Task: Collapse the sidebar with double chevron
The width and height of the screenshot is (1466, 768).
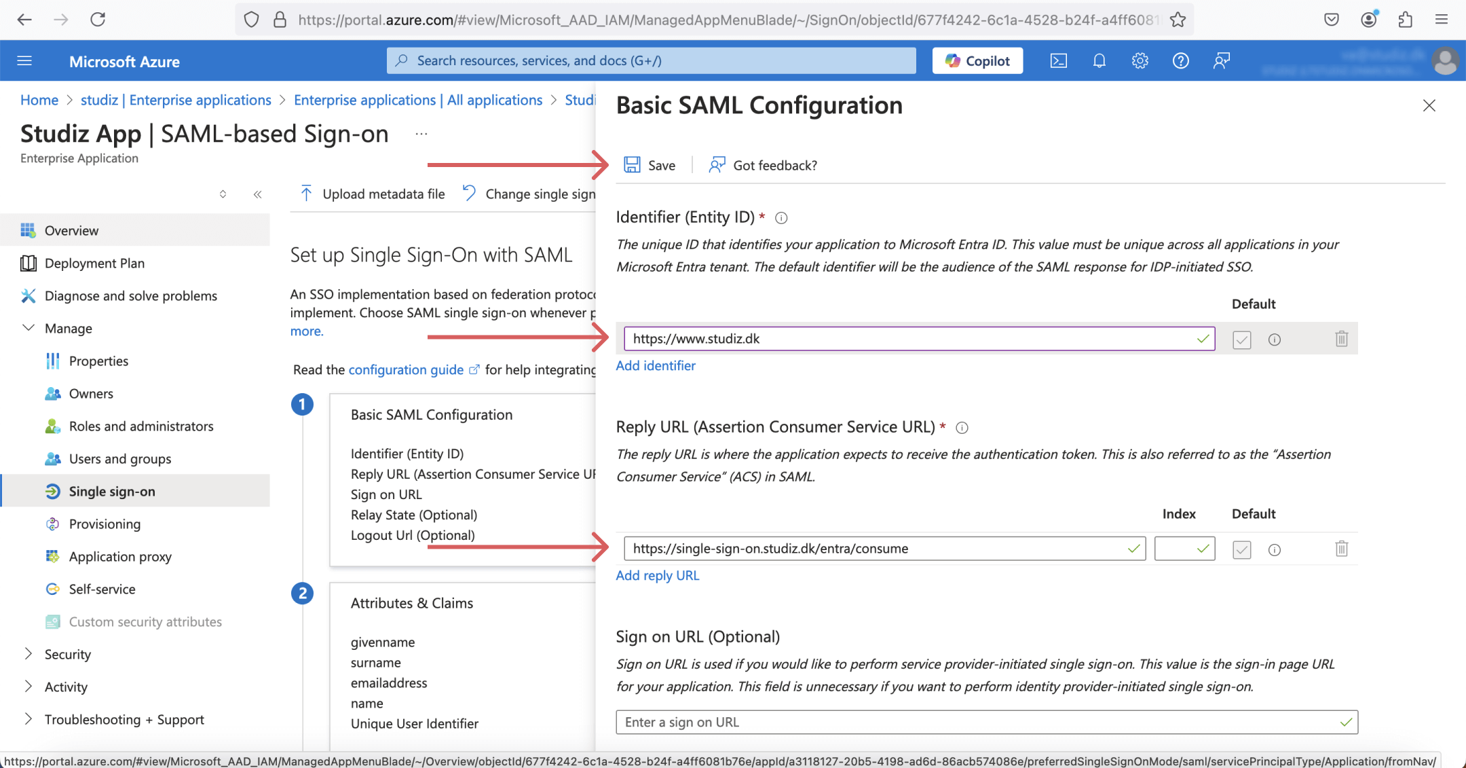Action: tap(257, 195)
